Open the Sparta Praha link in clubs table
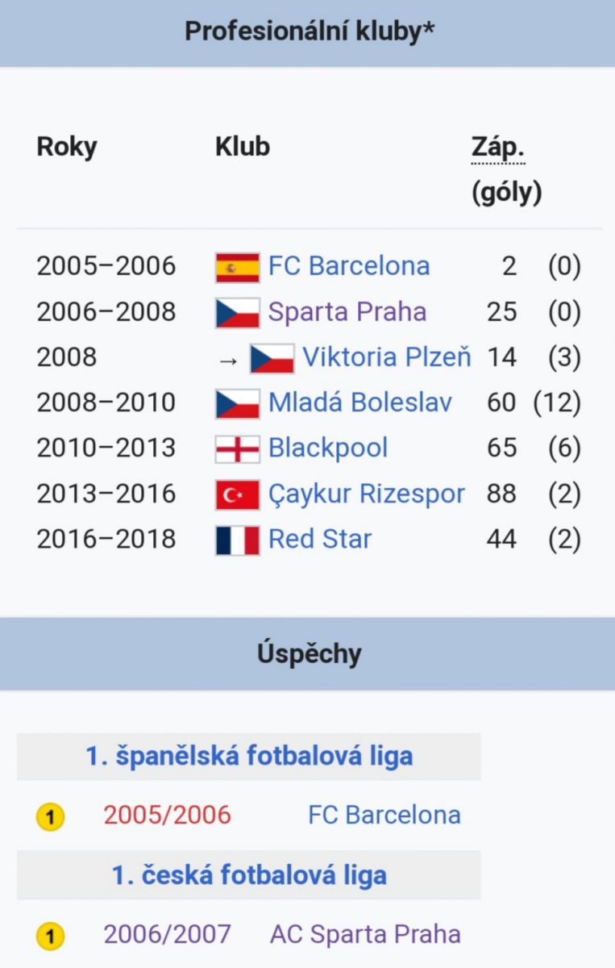This screenshot has width=615, height=968. pos(347,312)
